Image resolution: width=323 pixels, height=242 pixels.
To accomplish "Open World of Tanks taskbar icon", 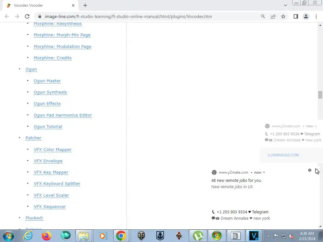I will click(141, 236).
